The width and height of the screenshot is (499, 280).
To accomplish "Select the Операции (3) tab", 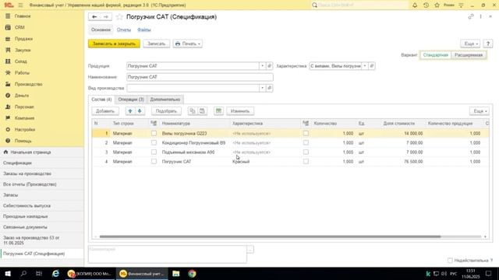I will [x=131, y=100].
